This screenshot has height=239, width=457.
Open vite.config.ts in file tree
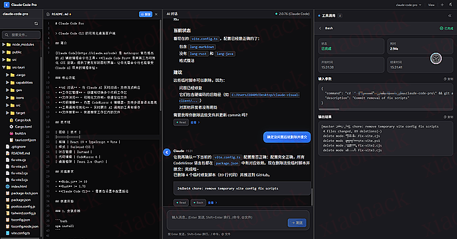coord(21,233)
